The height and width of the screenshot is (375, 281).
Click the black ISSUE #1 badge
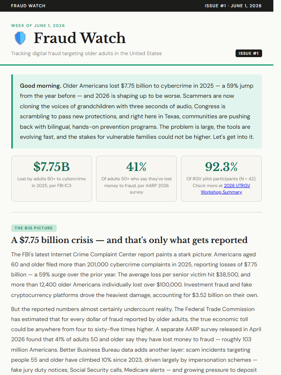[x=248, y=54]
